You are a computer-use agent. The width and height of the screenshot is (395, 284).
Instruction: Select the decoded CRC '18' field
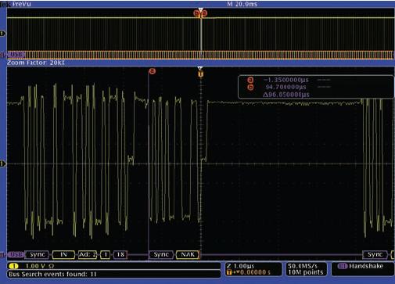120,254
